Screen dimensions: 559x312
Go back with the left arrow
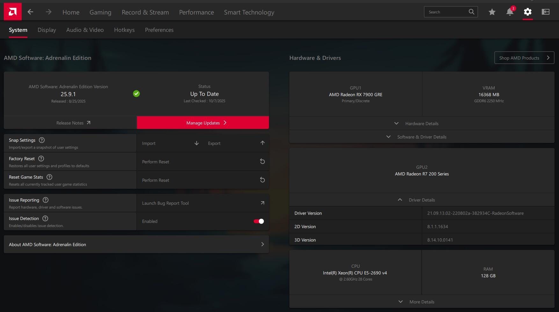[x=30, y=12]
